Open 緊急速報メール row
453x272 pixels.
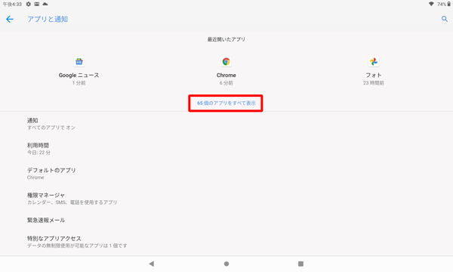click(226, 221)
